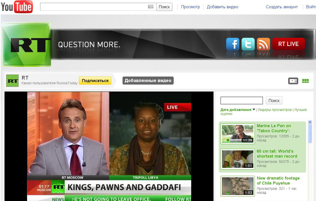Open 'Marine Le Pen on Taboo Country' title

point(274,128)
